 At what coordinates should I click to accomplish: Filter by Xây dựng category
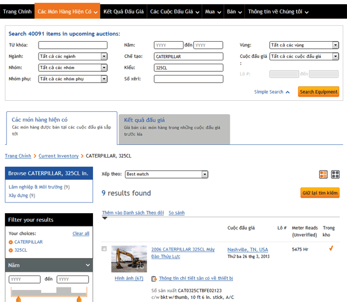[18, 196]
